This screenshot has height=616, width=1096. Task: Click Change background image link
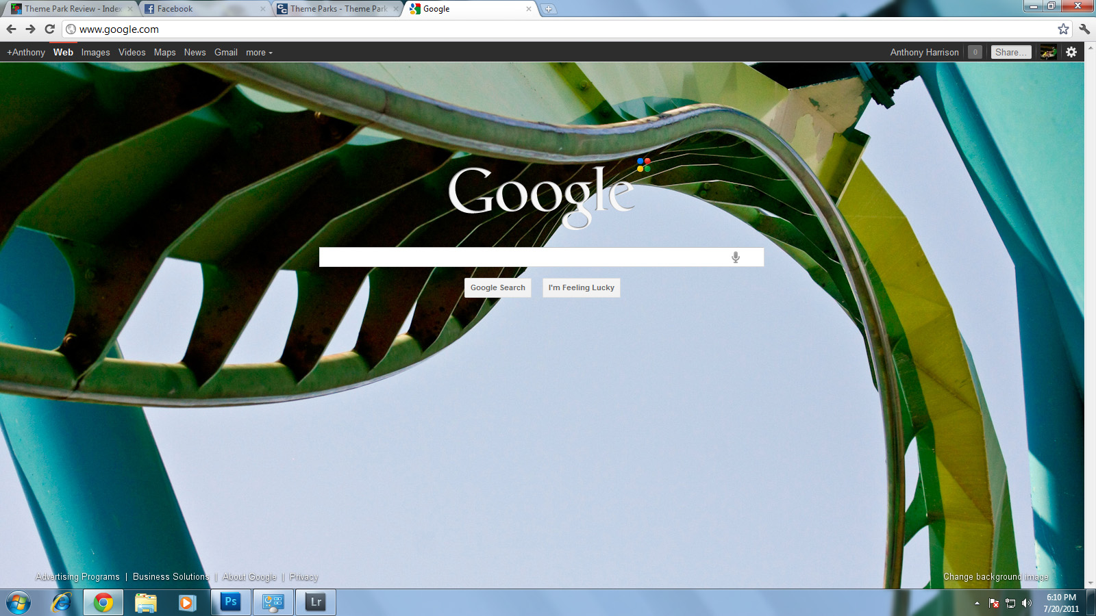point(995,577)
